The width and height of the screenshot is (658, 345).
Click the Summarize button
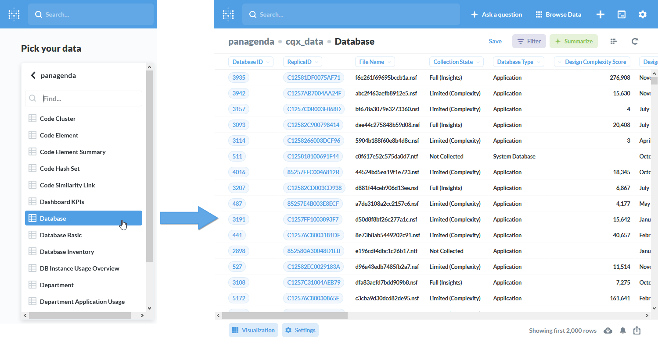573,41
